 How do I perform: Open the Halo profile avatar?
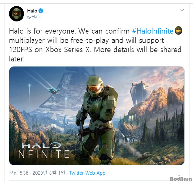point(16,14)
